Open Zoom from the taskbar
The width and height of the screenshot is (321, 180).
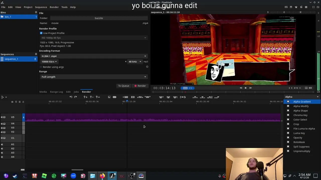tap(73, 176)
